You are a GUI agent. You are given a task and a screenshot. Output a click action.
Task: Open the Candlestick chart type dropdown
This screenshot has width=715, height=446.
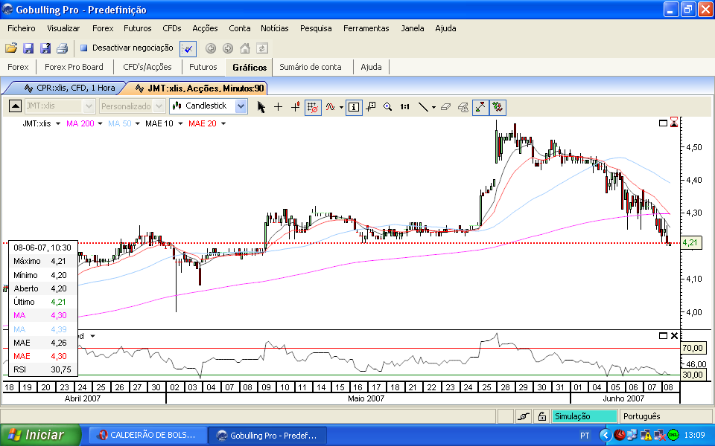click(x=241, y=106)
